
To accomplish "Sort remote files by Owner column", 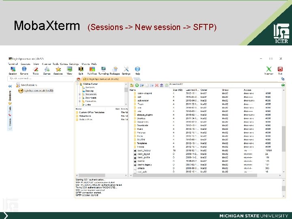I will pyautogui.click(x=204, y=90).
